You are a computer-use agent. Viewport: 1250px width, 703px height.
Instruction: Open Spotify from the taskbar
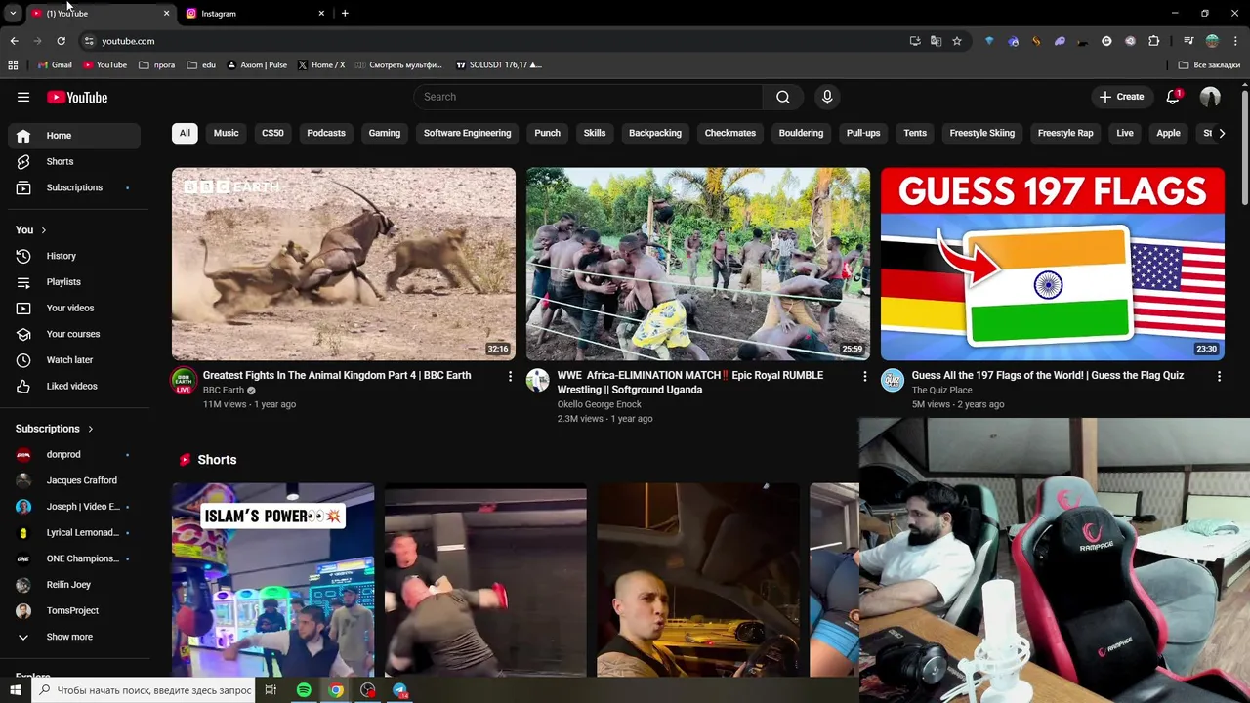pos(304,690)
